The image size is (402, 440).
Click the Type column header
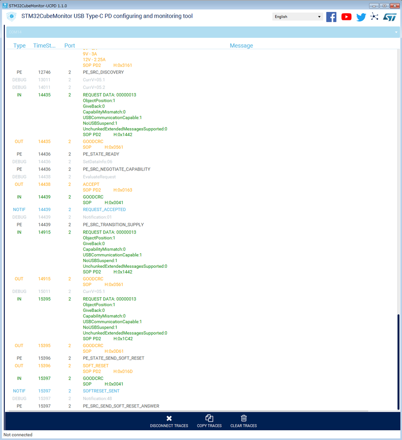19,45
